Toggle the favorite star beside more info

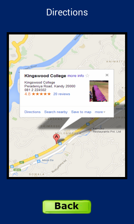(x=87, y=76)
